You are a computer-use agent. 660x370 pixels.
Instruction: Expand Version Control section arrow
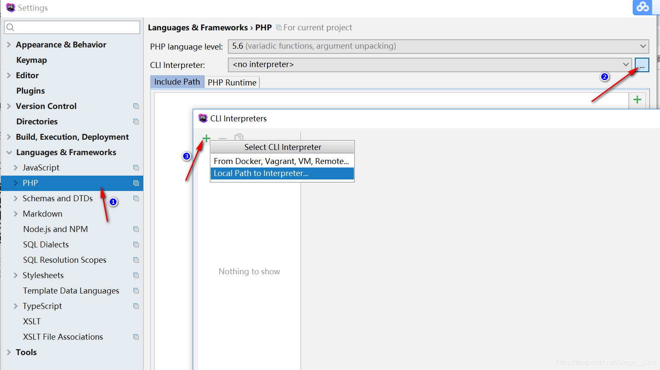[x=9, y=106]
